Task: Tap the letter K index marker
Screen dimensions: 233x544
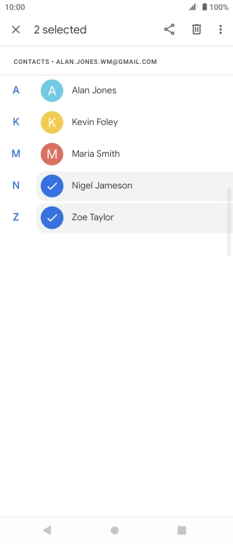Action: pyautogui.click(x=16, y=122)
